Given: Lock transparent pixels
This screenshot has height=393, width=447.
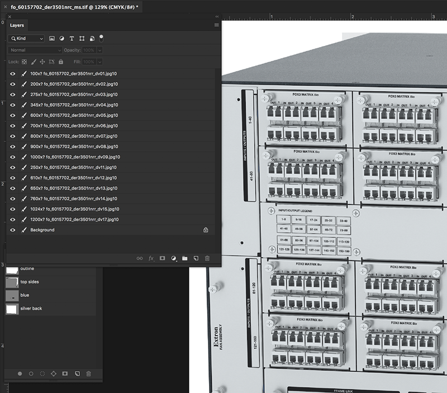Looking at the screenshot, I should tap(23, 62).
